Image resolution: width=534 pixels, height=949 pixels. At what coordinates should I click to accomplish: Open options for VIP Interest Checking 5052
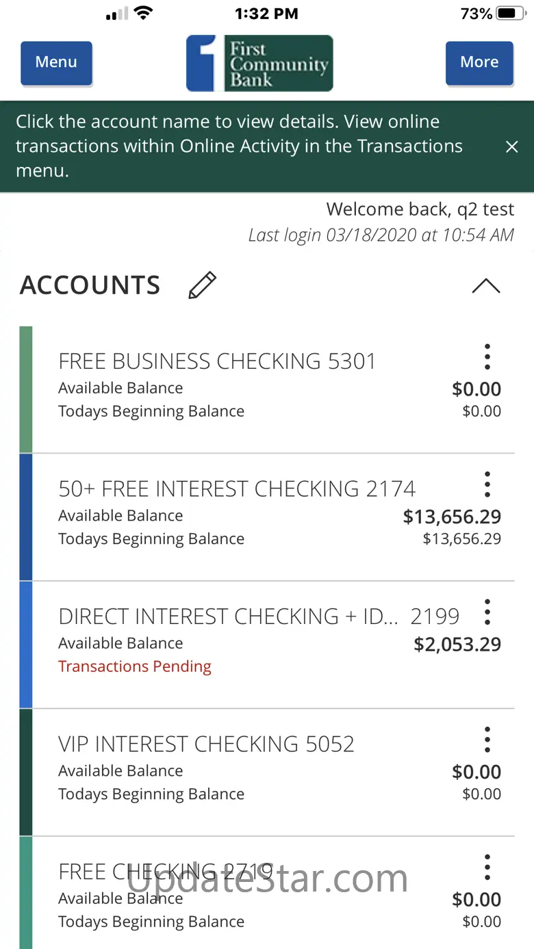[x=487, y=740]
